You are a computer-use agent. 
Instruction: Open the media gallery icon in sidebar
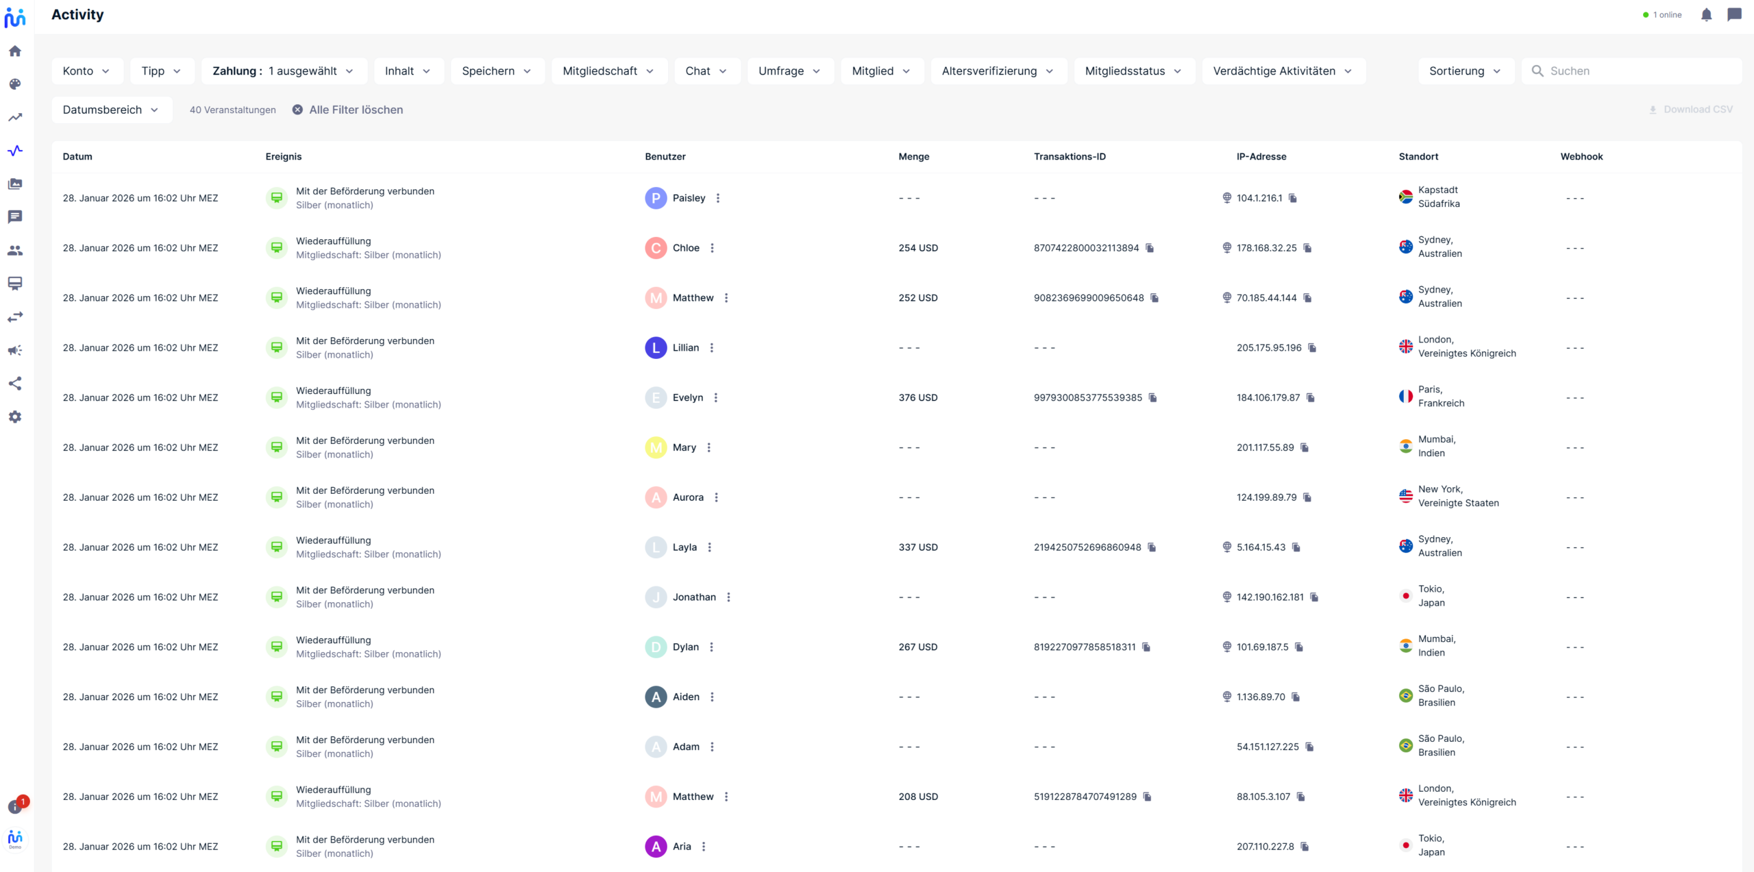15,184
